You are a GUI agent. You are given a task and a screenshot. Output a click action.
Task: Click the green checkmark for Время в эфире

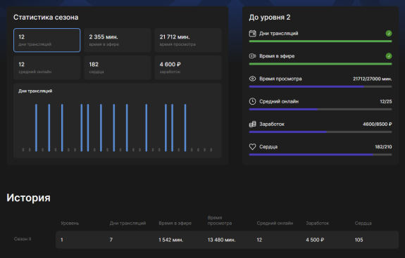[389, 56]
